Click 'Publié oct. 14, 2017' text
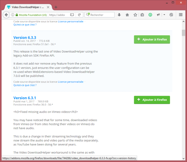Image resolution: width=187 pixels, height=162 pixels. 25,41
